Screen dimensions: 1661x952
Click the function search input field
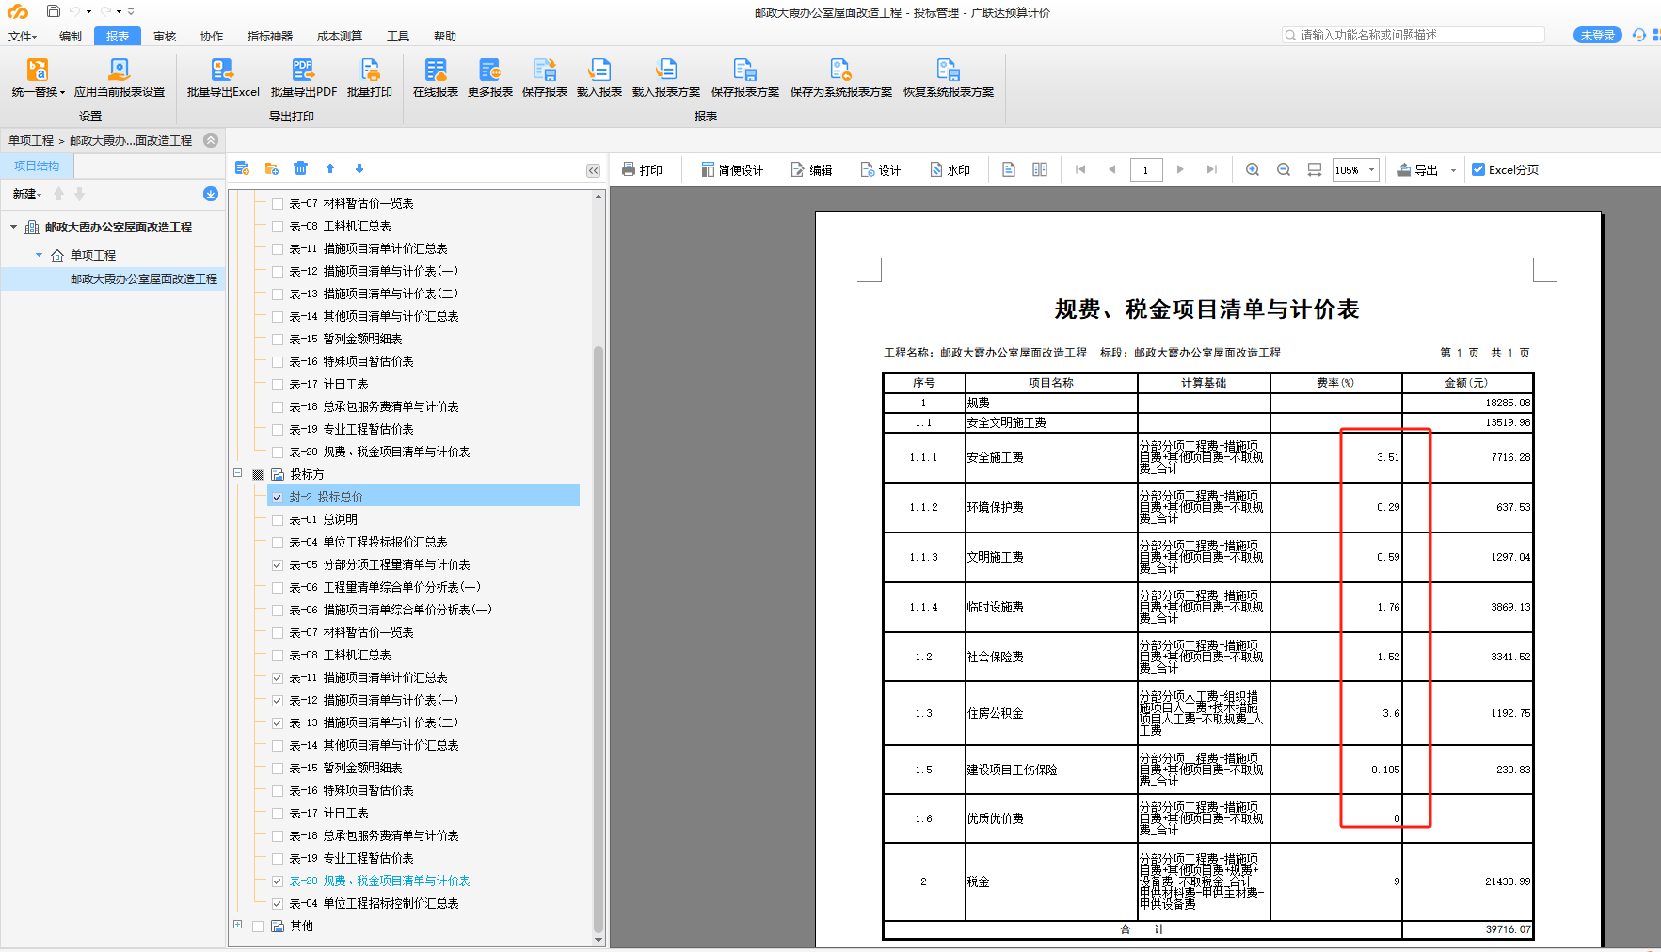click(x=1413, y=35)
